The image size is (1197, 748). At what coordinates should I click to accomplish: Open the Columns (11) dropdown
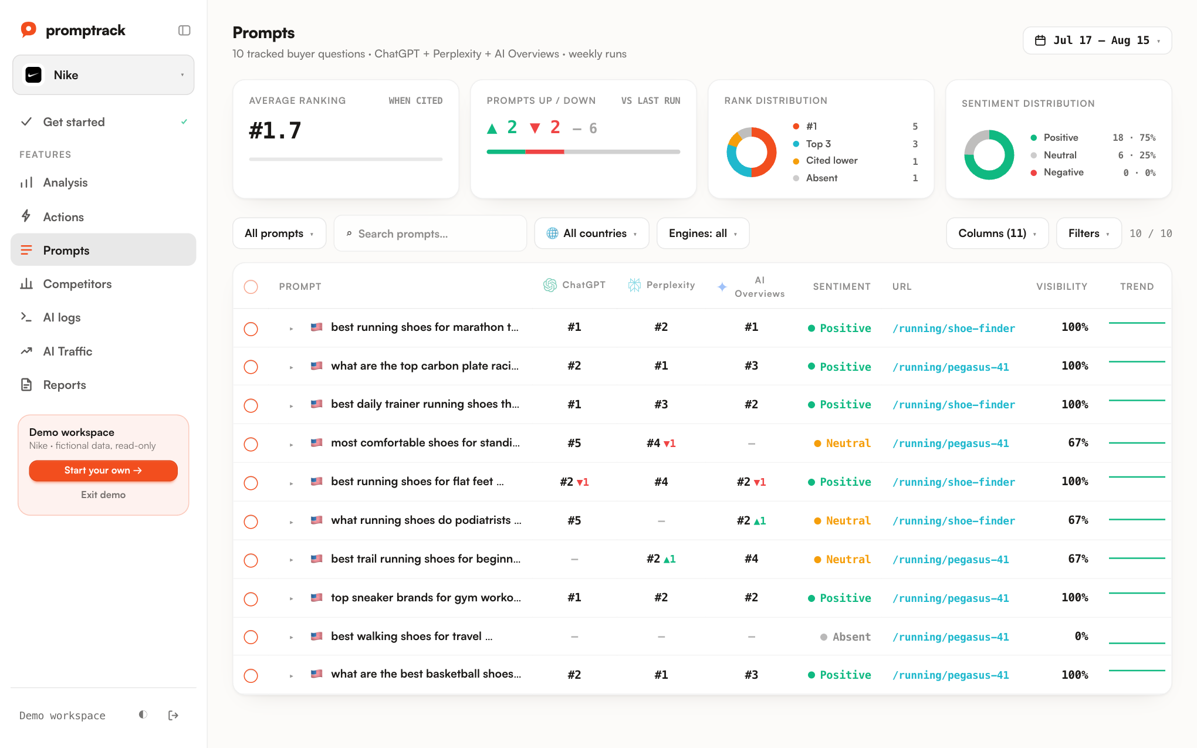click(x=997, y=233)
